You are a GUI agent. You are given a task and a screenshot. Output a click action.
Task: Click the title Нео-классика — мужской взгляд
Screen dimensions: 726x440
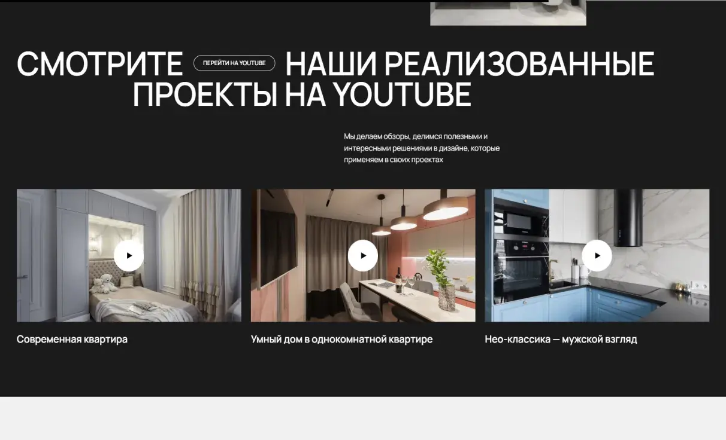click(561, 340)
